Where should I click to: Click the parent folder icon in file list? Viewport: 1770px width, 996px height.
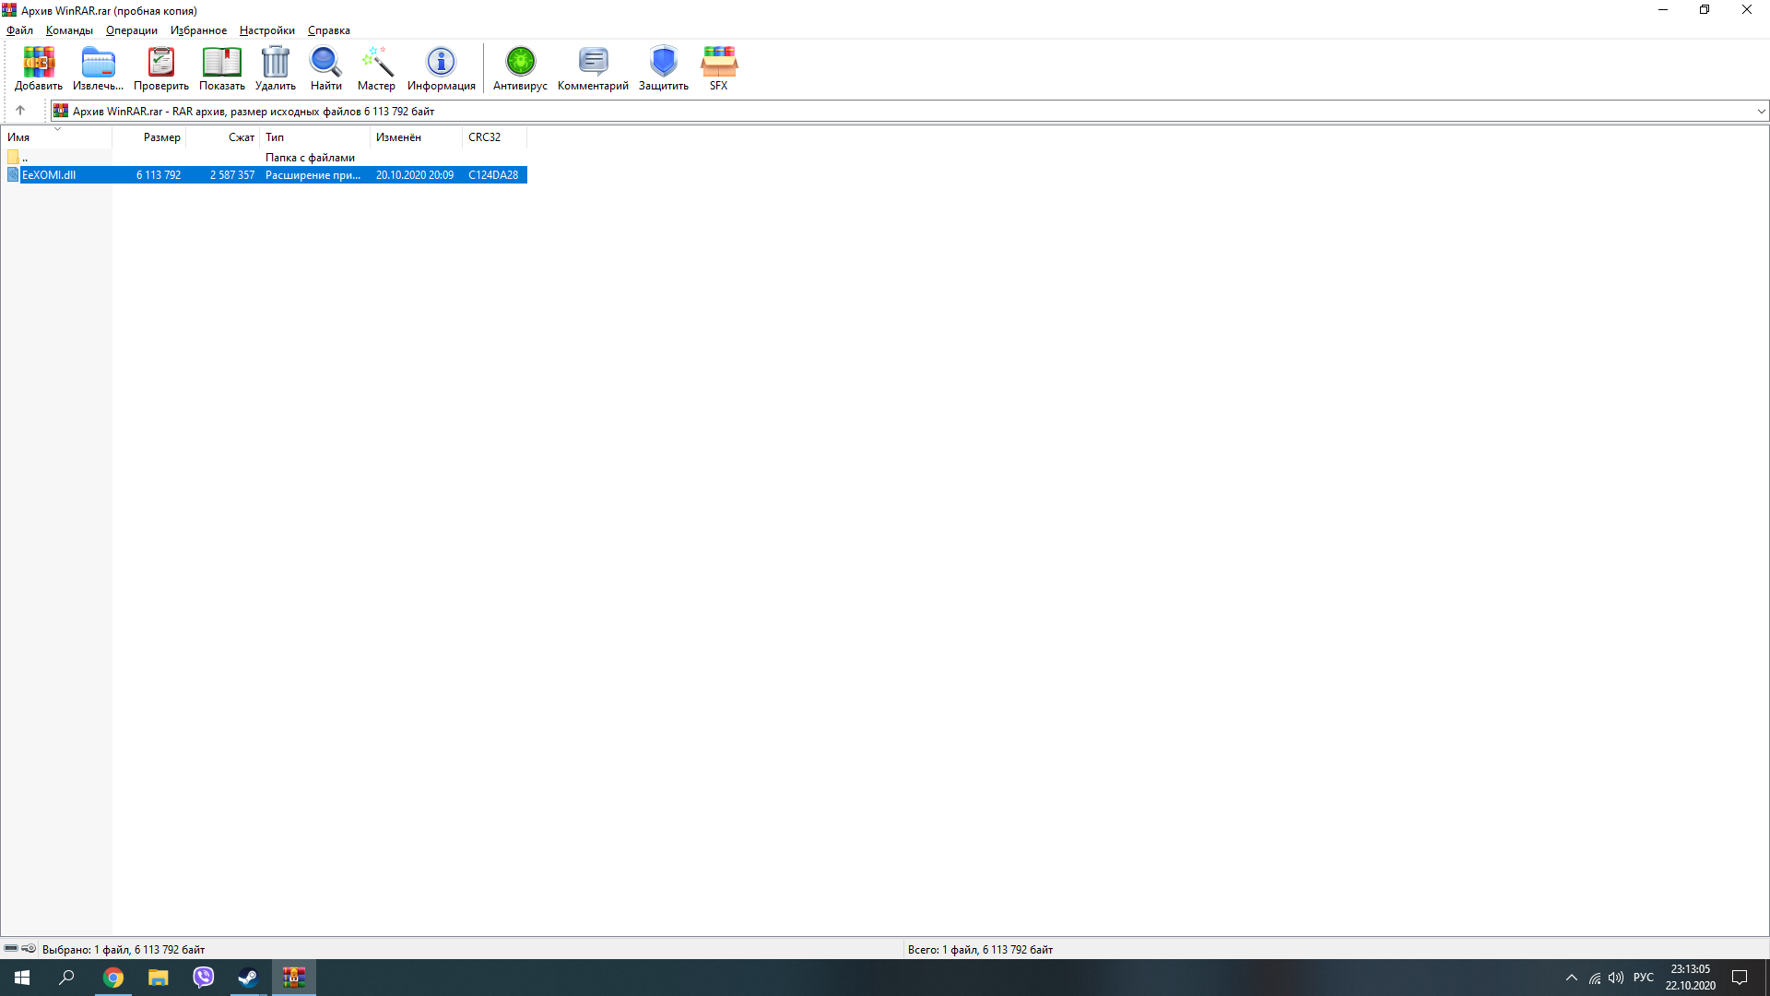[x=13, y=157]
